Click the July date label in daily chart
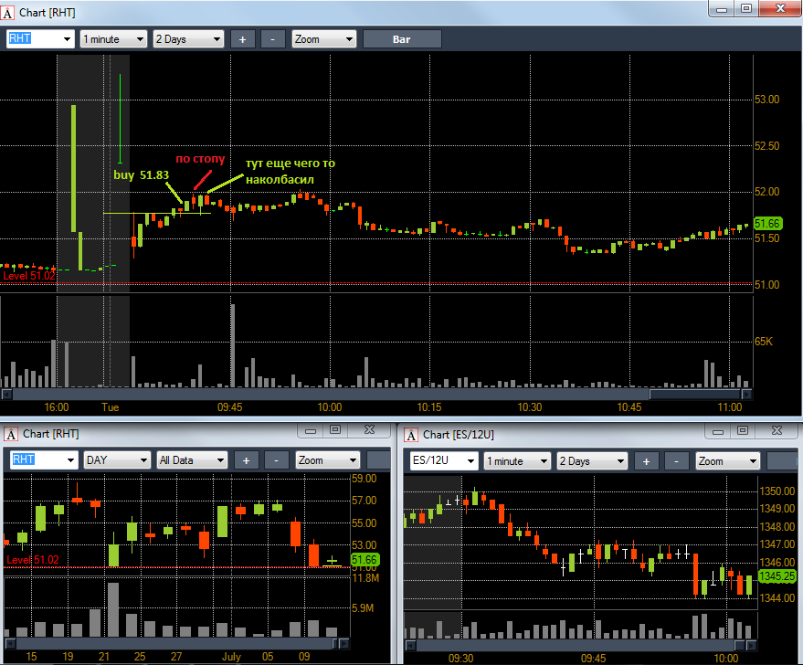Screen dimensions: 803x665 pos(231,656)
